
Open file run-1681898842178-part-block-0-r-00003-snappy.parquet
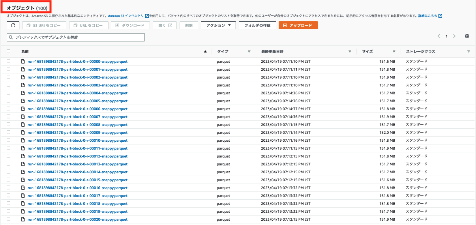77,85
